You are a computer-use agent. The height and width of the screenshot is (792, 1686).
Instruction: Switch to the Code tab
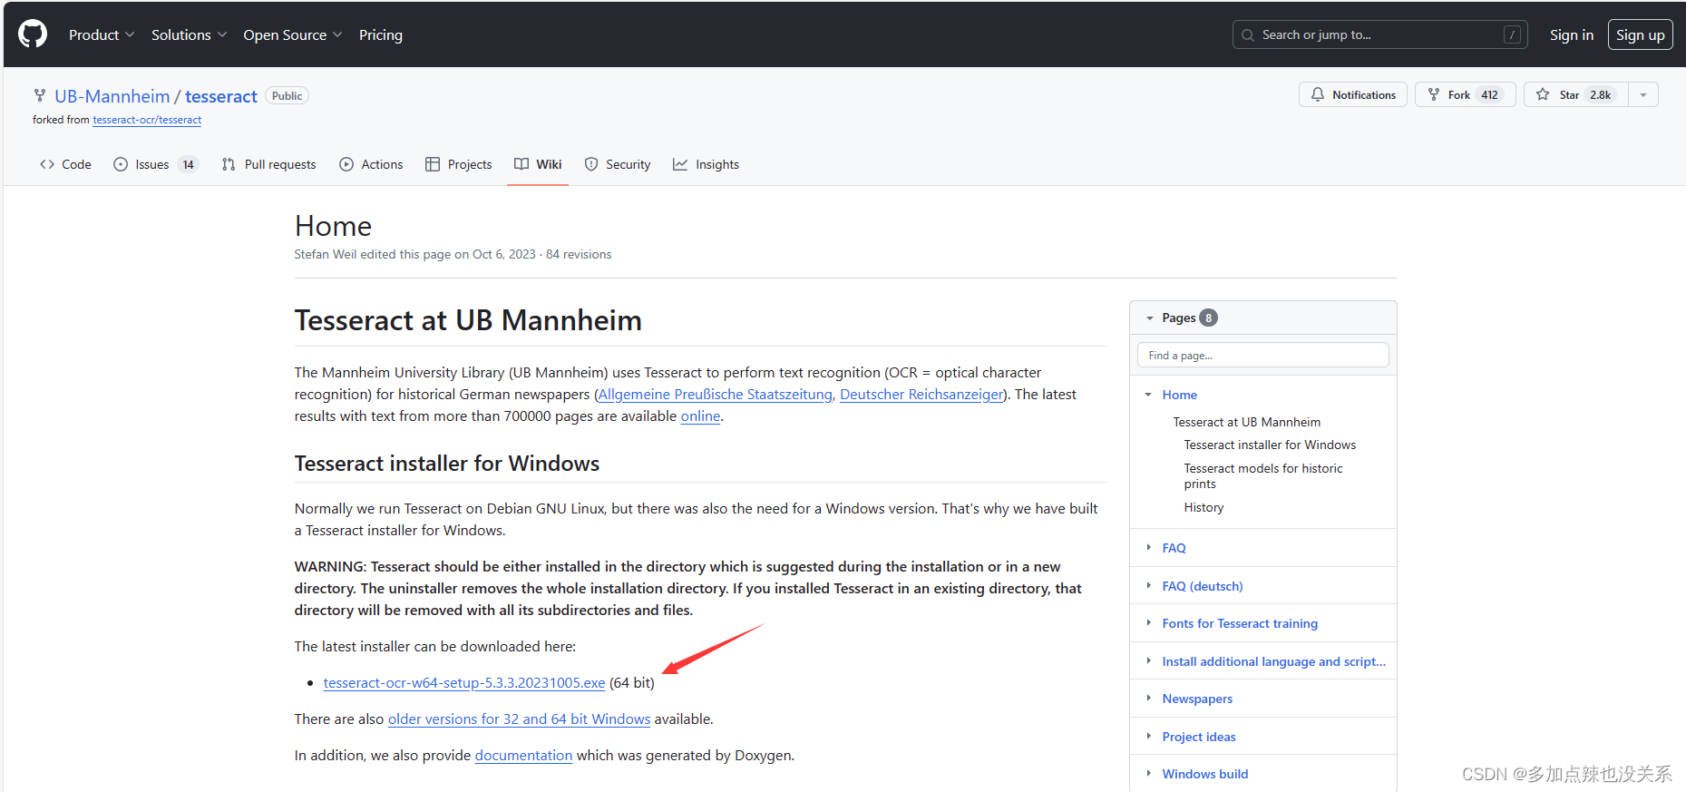pos(65,164)
